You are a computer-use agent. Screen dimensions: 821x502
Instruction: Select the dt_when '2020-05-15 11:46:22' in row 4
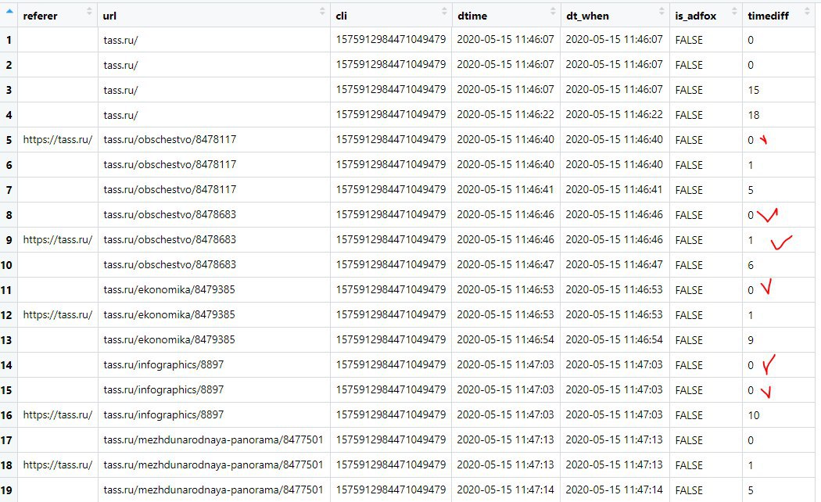pos(614,115)
